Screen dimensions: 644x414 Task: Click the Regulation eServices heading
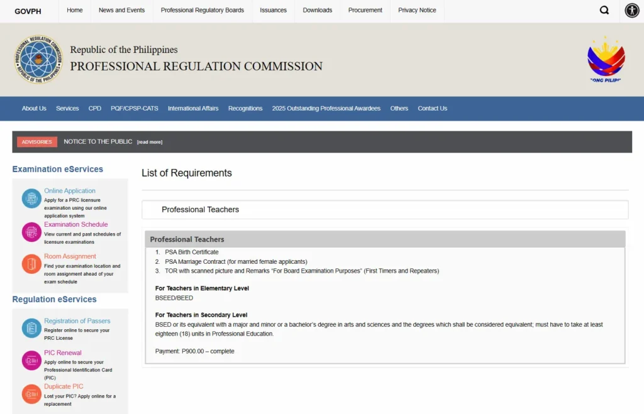point(54,299)
